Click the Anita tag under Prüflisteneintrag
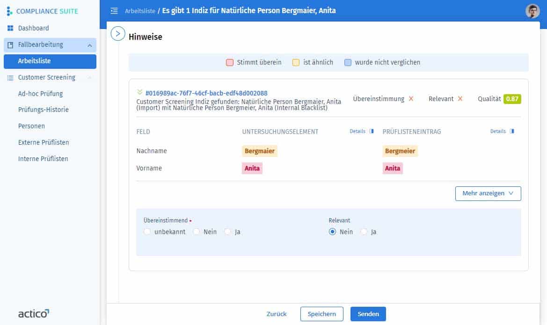Image resolution: width=547 pixels, height=325 pixels. [393, 168]
